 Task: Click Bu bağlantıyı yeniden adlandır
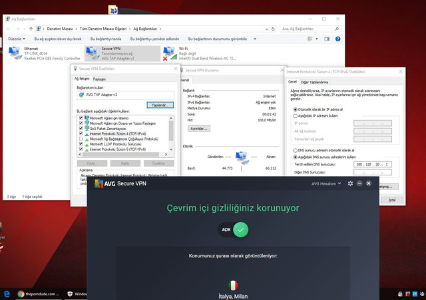coord(154,39)
